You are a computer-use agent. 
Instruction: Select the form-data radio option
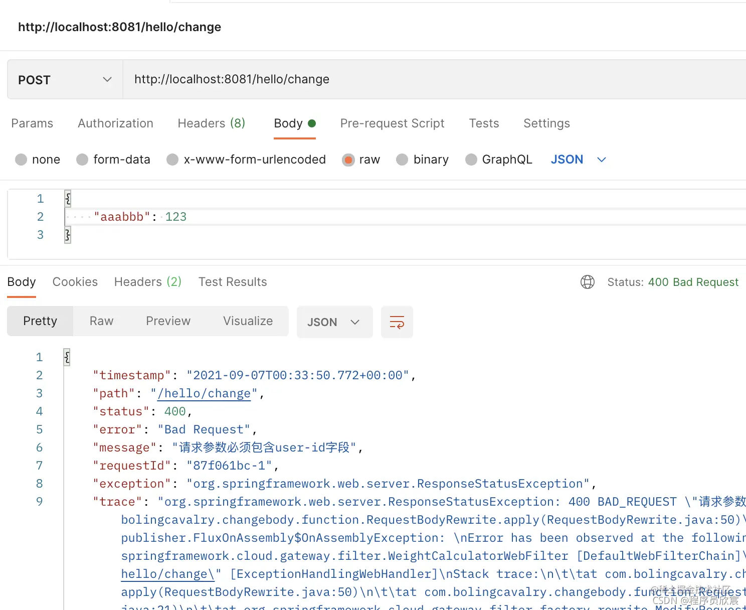pos(113,160)
